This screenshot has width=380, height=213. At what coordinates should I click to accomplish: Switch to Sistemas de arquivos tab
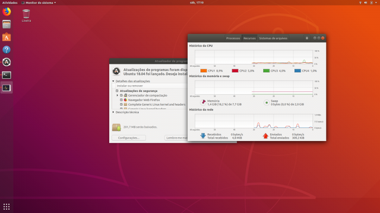(273, 38)
